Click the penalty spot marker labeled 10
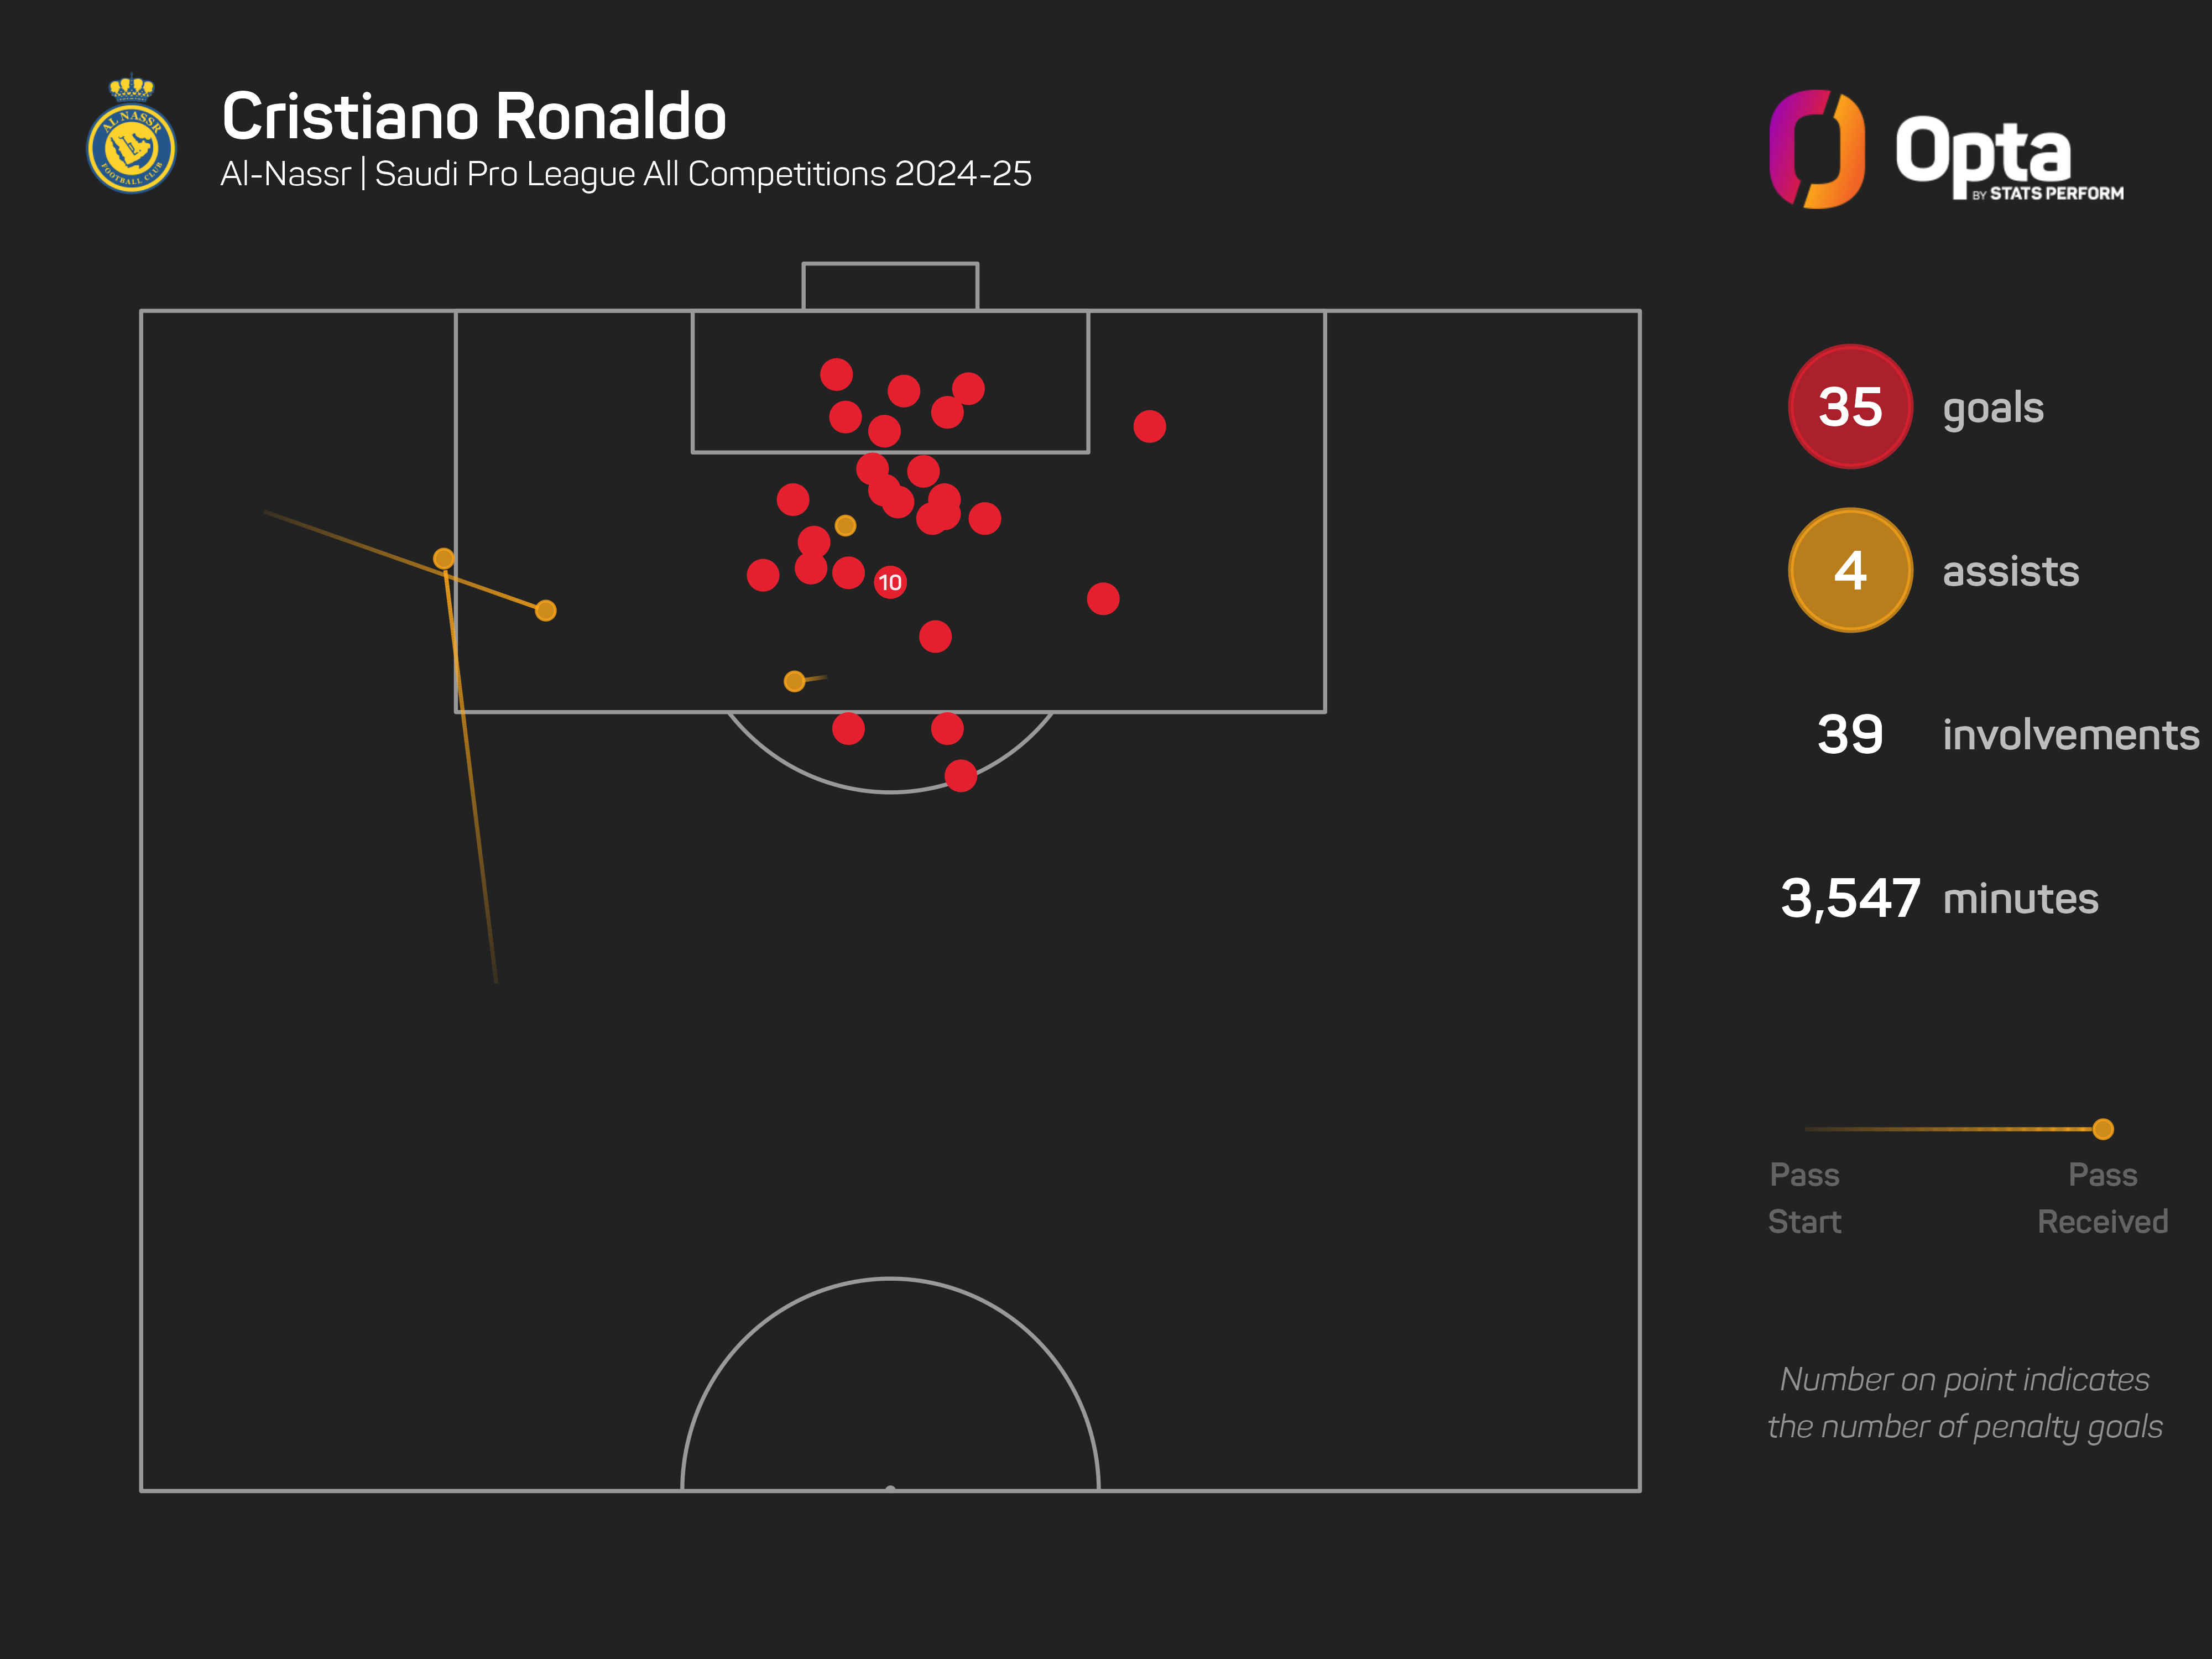 pos(890,582)
